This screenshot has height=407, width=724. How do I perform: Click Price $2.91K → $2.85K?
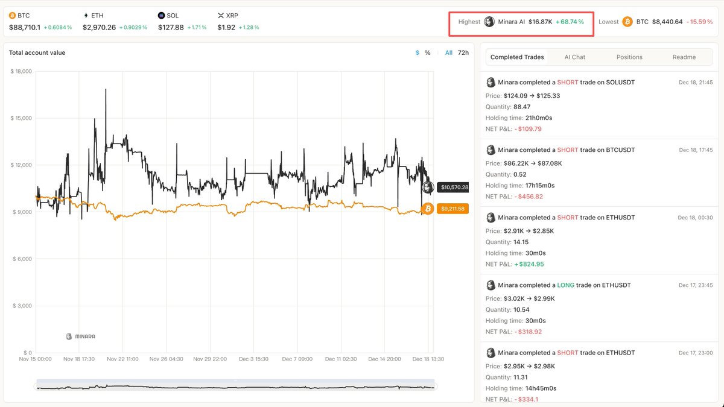click(x=520, y=231)
